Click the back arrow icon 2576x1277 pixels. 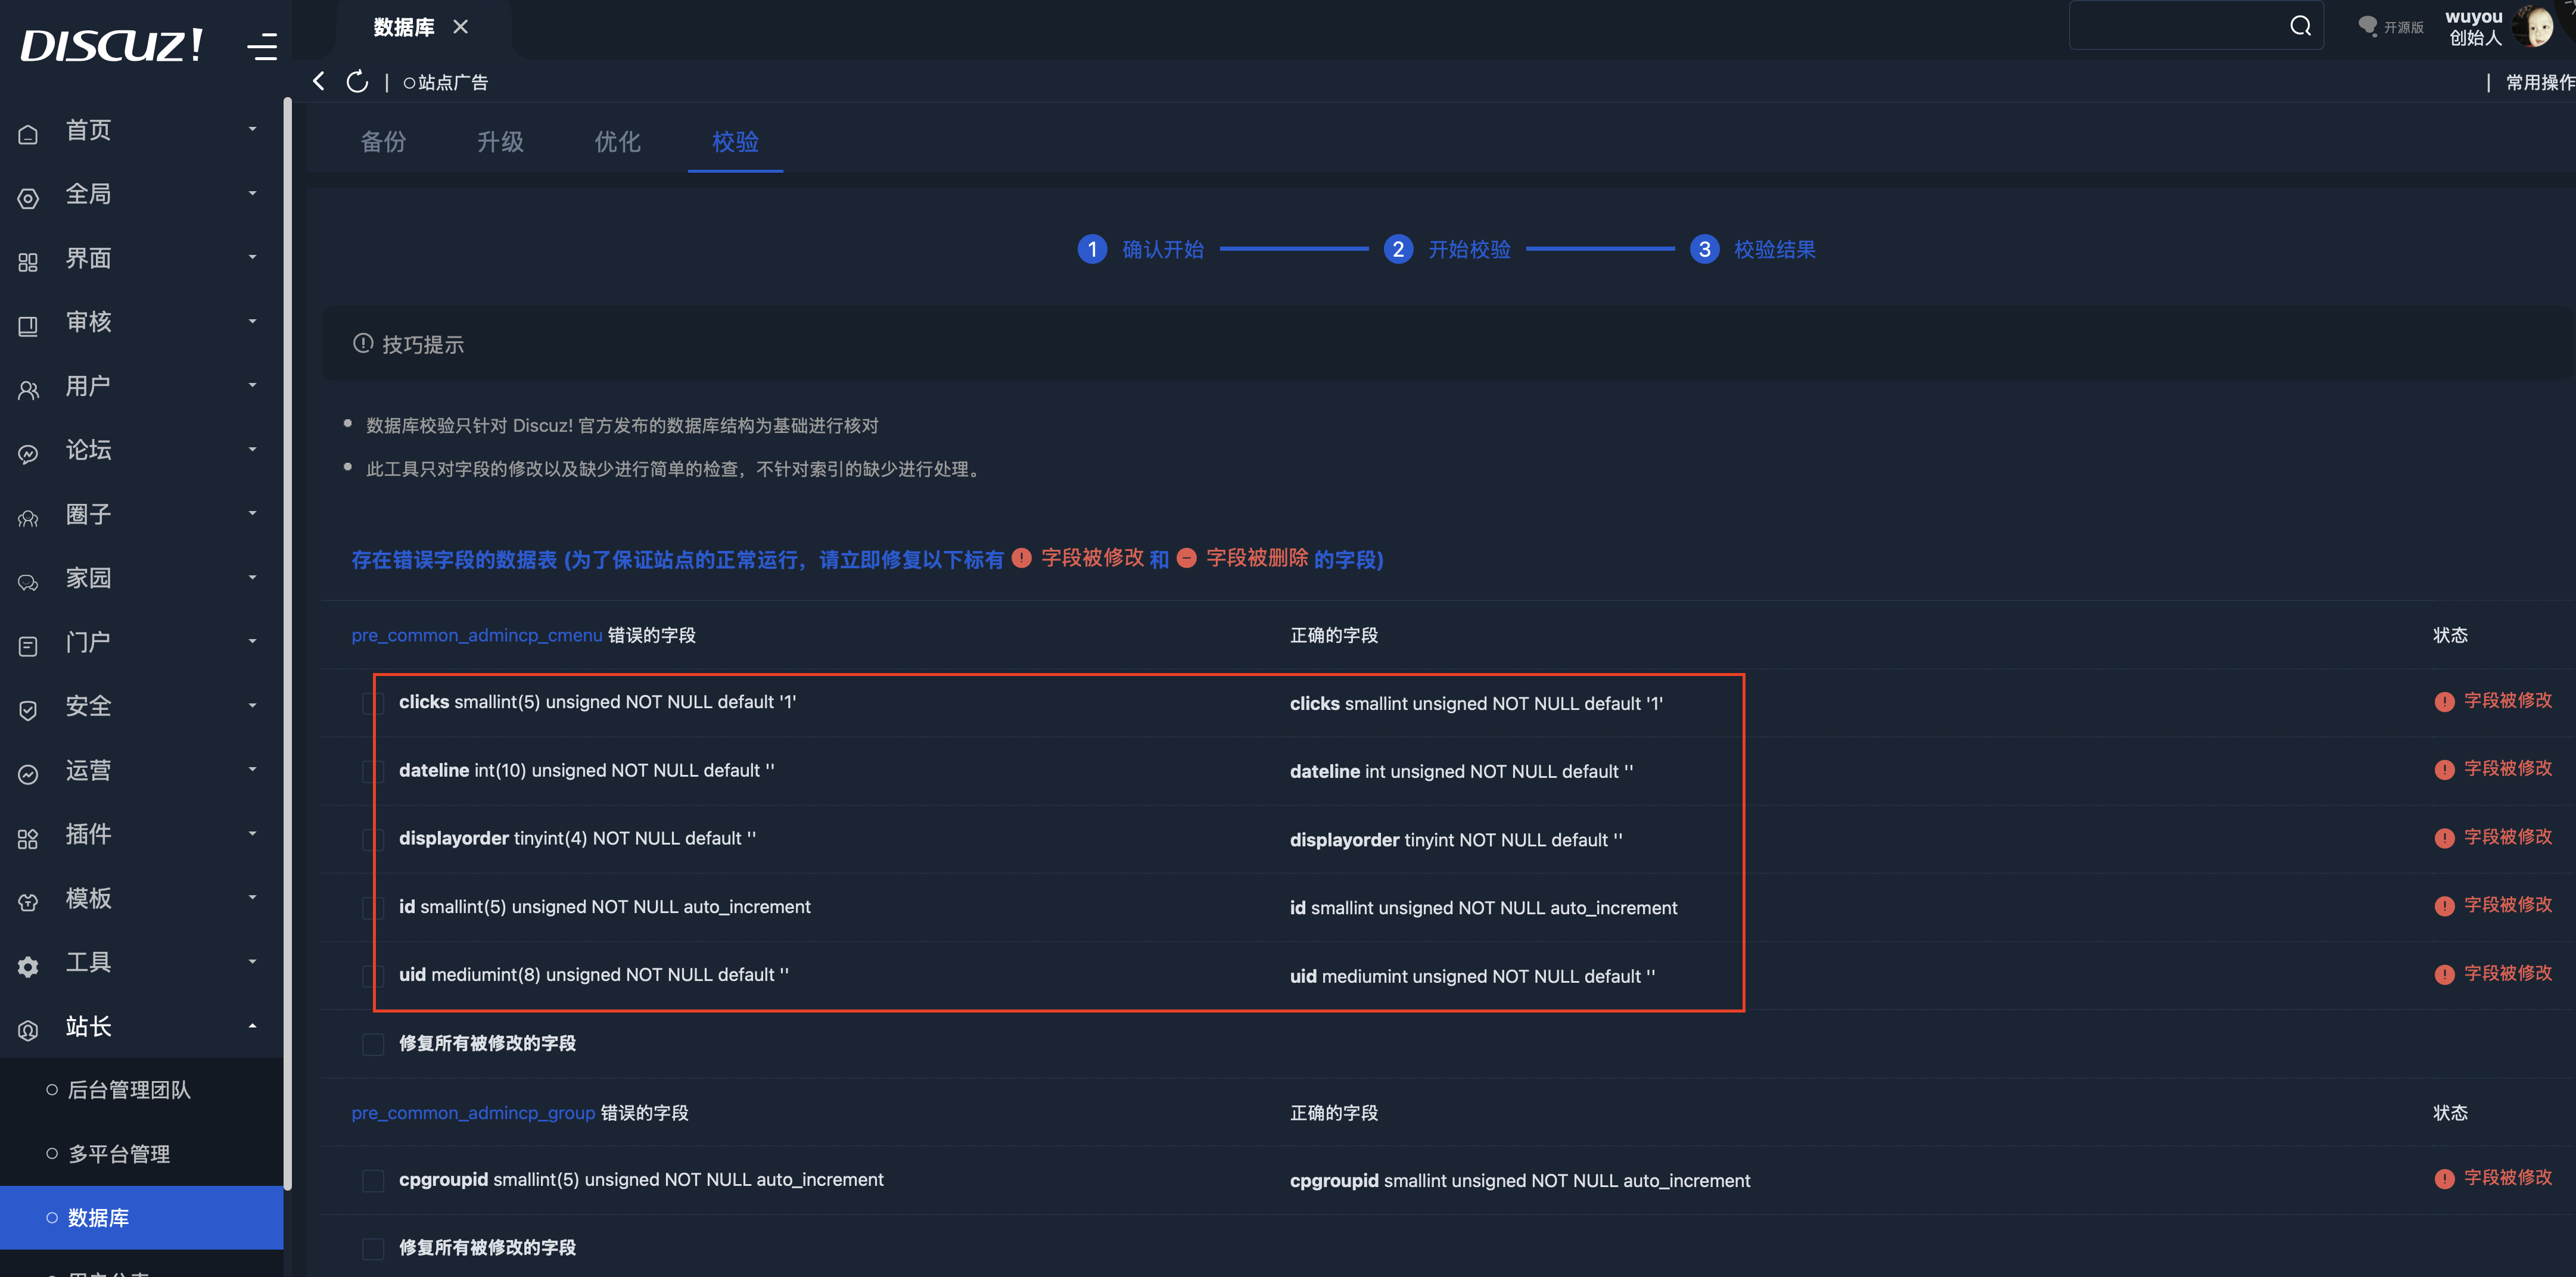click(319, 81)
